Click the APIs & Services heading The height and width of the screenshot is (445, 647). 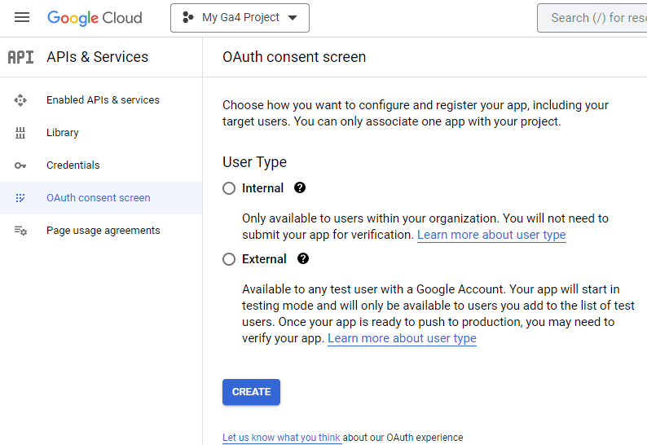tap(98, 57)
